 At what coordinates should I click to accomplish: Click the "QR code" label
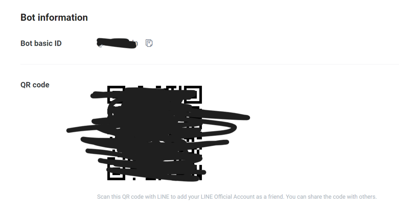point(35,85)
